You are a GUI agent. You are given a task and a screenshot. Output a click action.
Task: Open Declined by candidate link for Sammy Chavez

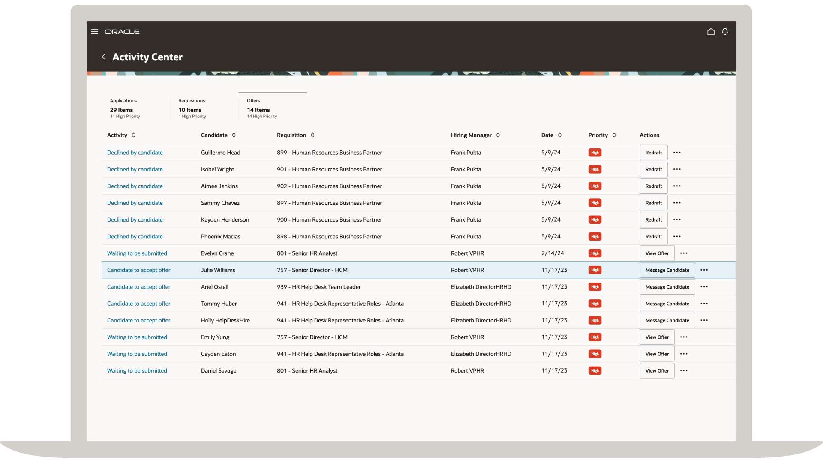(135, 203)
